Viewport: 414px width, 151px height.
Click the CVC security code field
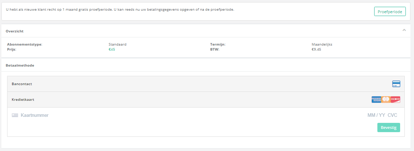coord(392,115)
